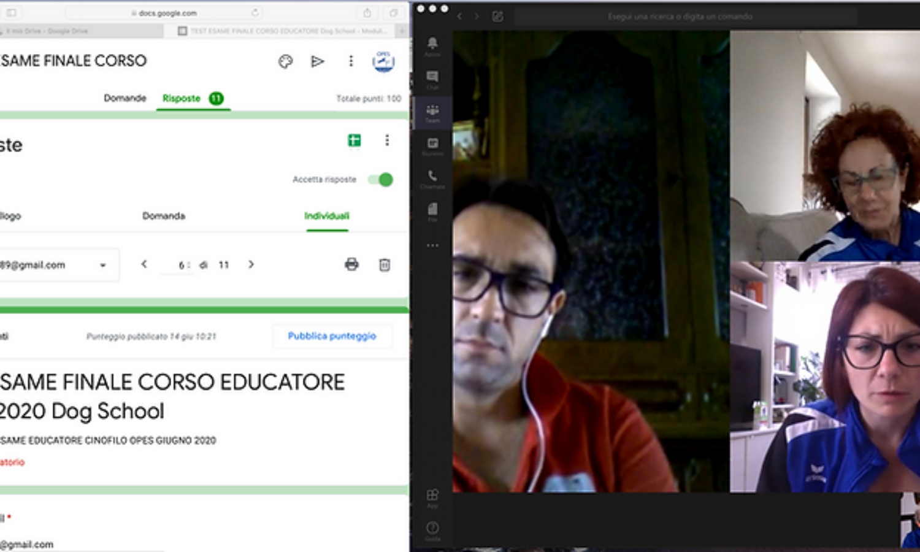This screenshot has height=552, width=920.
Task: Print the current individual response
Action: pyautogui.click(x=351, y=264)
